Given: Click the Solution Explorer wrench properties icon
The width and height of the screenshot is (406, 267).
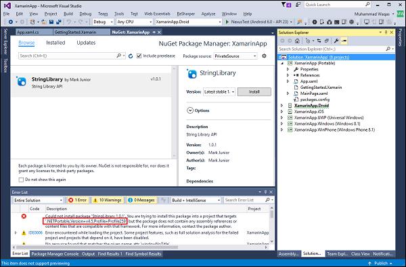Looking at the screenshot, I should click(336, 41).
